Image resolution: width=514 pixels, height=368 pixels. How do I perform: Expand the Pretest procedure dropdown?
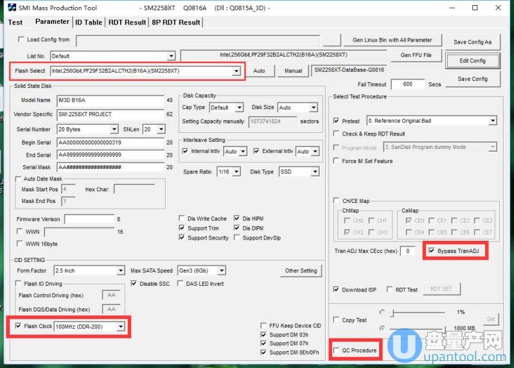click(492, 121)
